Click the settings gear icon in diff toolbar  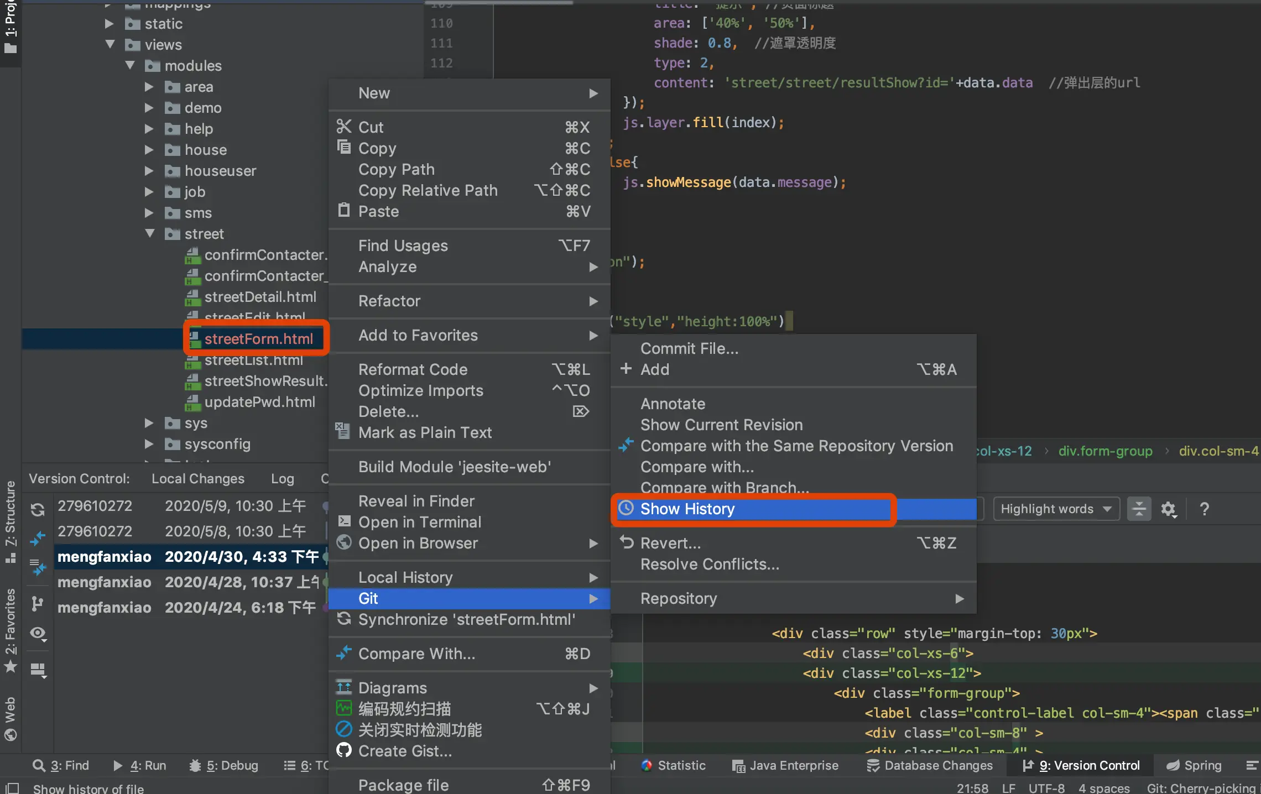(1168, 509)
